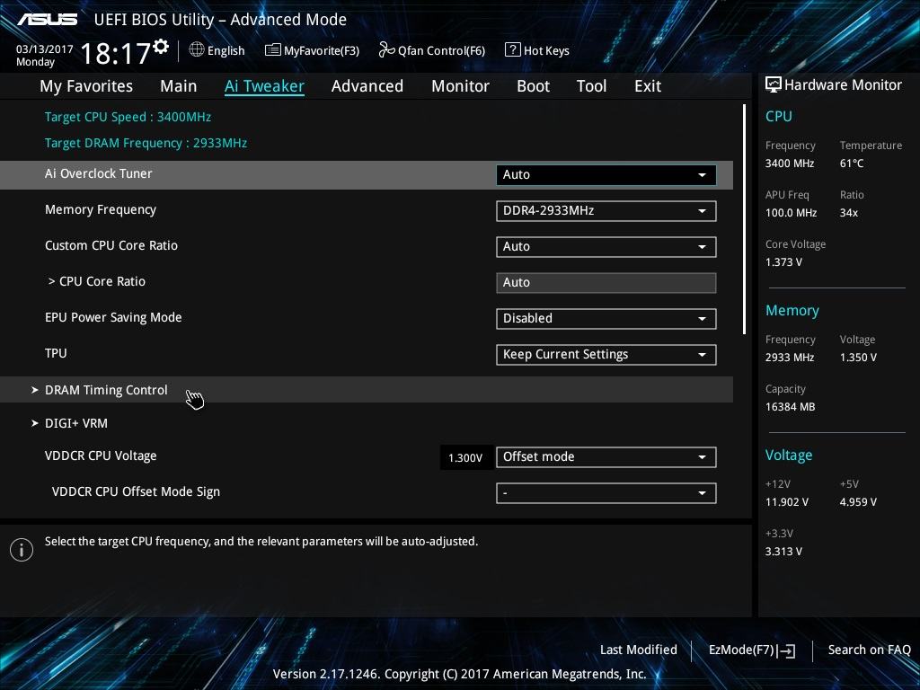Open the VDDCR CPU Offset Mode Sign dropdown
The image size is (920, 690).
pos(606,493)
